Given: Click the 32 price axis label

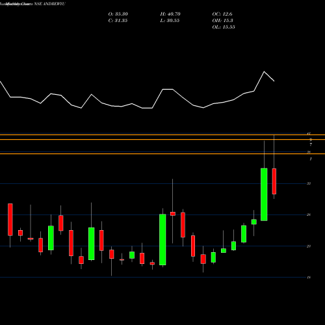Looking at the screenshot, I should [309, 183].
